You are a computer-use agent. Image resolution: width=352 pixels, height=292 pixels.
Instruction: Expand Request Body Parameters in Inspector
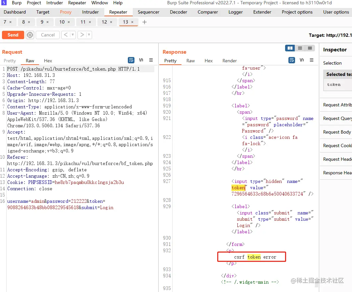[336, 132]
